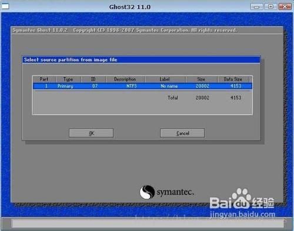Click the Part column header
This screenshot has width=294, height=231.
tap(44, 79)
